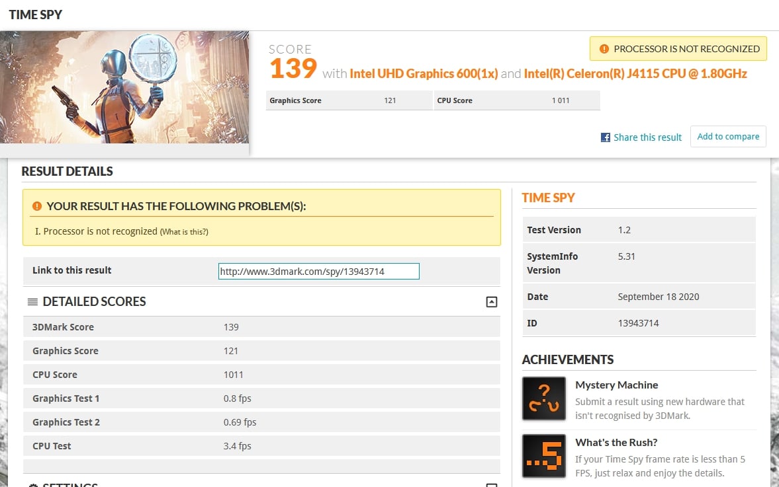Open the Intel UHD Graphics 600 link
Viewport: 779px width, 487px height.
[x=424, y=74]
